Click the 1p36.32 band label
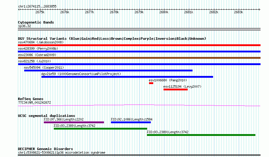This screenshot has width=269, height=157. pos(24,26)
